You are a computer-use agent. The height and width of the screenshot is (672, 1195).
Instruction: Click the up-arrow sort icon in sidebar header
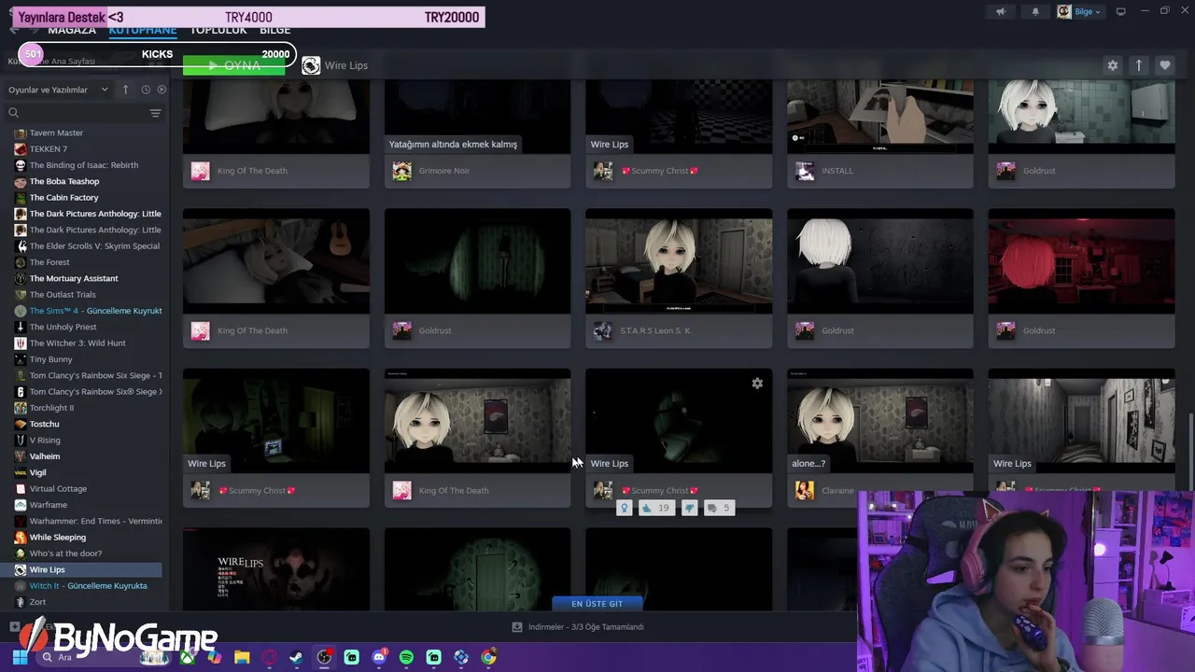[125, 90]
